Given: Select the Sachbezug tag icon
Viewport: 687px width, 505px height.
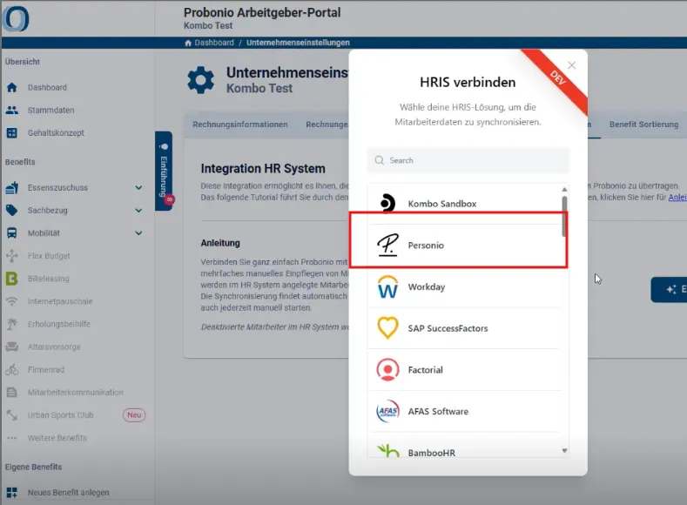Looking at the screenshot, I should (12, 210).
